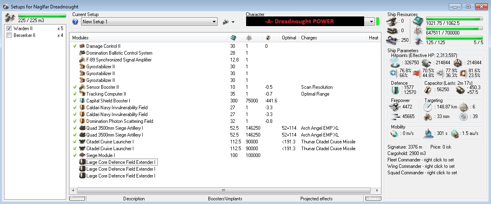This screenshot has height=204, width=491.
Task: Open the Character dropdown list
Action: tap(371, 22)
